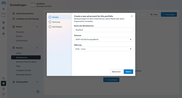The width and height of the screenshot is (182, 98).
Task: Click the Unternehmensinfos store icon
Action: pos(13,13)
